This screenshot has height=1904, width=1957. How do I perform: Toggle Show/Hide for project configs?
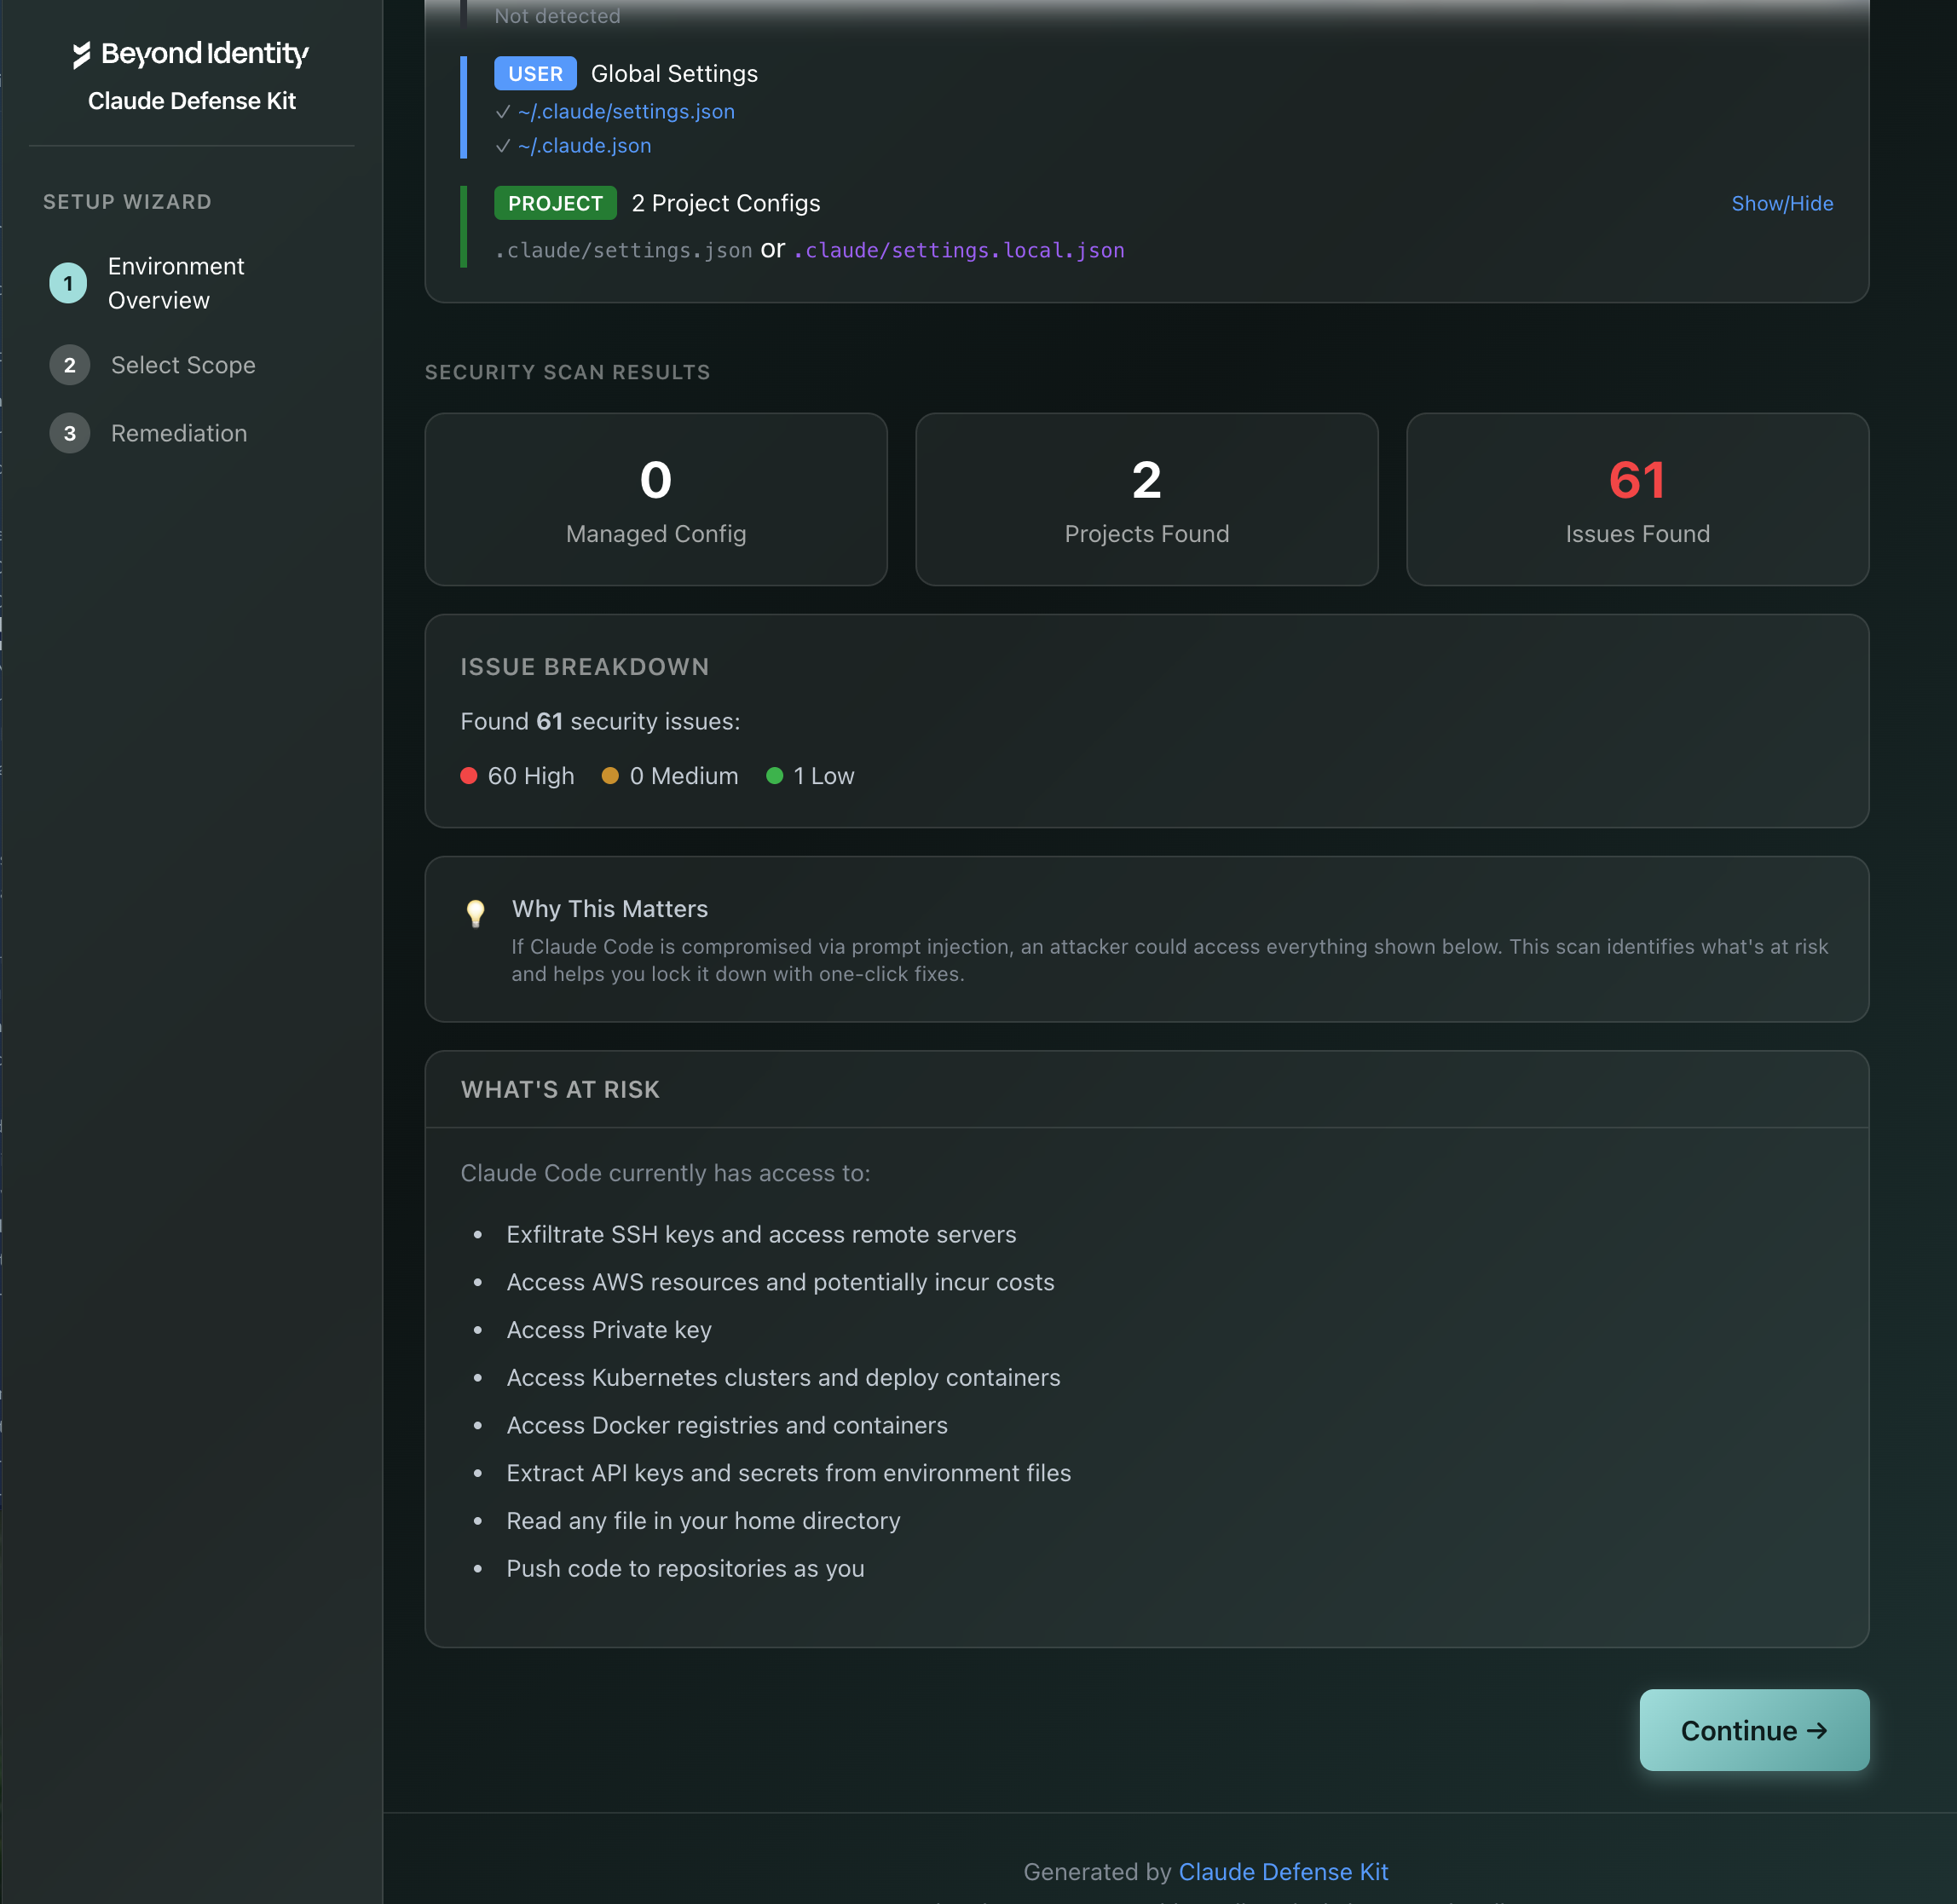click(1781, 204)
